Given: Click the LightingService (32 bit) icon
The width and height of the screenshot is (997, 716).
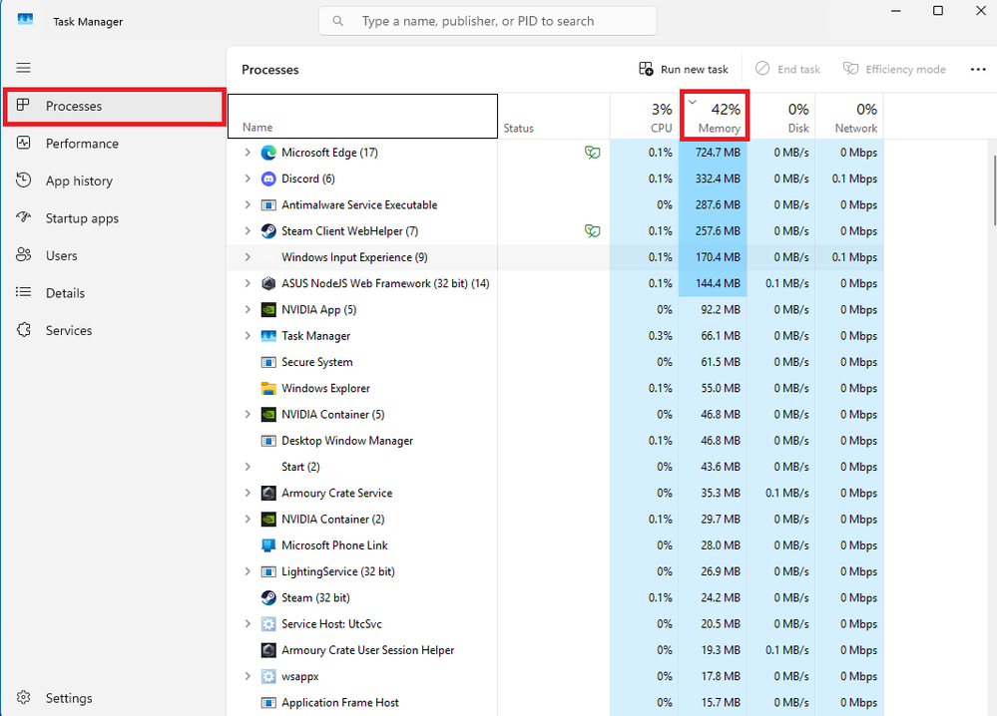Looking at the screenshot, I should point(268,571).
